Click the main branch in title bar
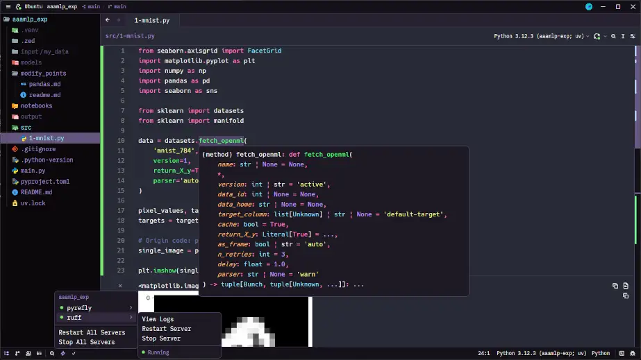 [117, 6]
